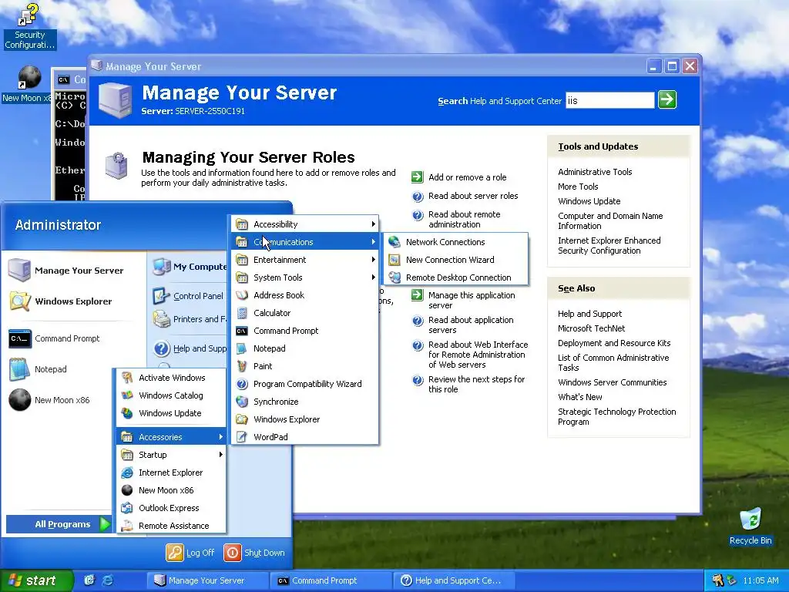Screen dimensions: 789x592
Task: Open Address Book in Accessories
Action: click(304, 295)
